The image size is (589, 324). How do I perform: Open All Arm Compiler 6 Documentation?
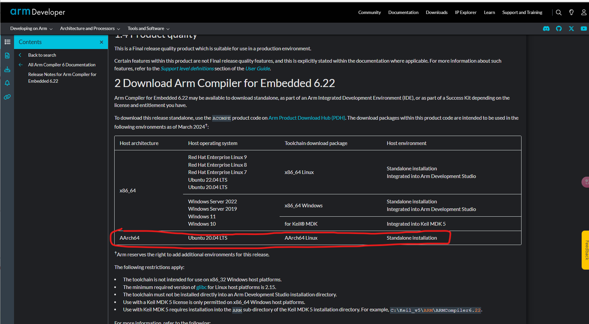(62, 65)
